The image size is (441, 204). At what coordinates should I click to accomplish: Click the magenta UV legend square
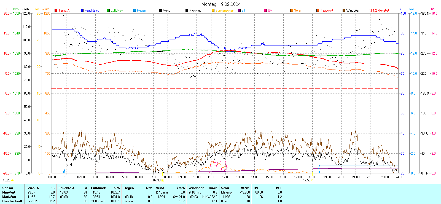[265, 10]
